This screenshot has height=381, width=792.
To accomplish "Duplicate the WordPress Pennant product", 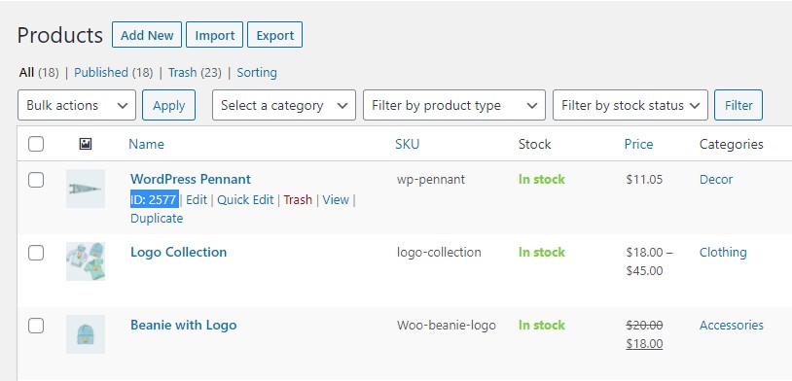I will 157,219.
